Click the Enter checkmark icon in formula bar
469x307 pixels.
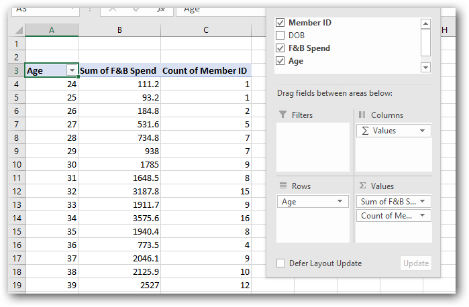(x=138, y=9)
